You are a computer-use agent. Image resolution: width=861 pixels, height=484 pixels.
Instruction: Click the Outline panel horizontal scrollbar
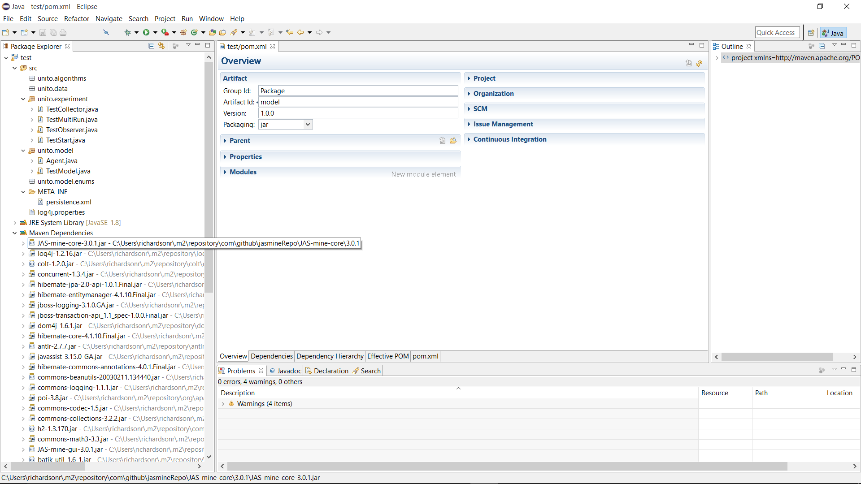point(777,357)
